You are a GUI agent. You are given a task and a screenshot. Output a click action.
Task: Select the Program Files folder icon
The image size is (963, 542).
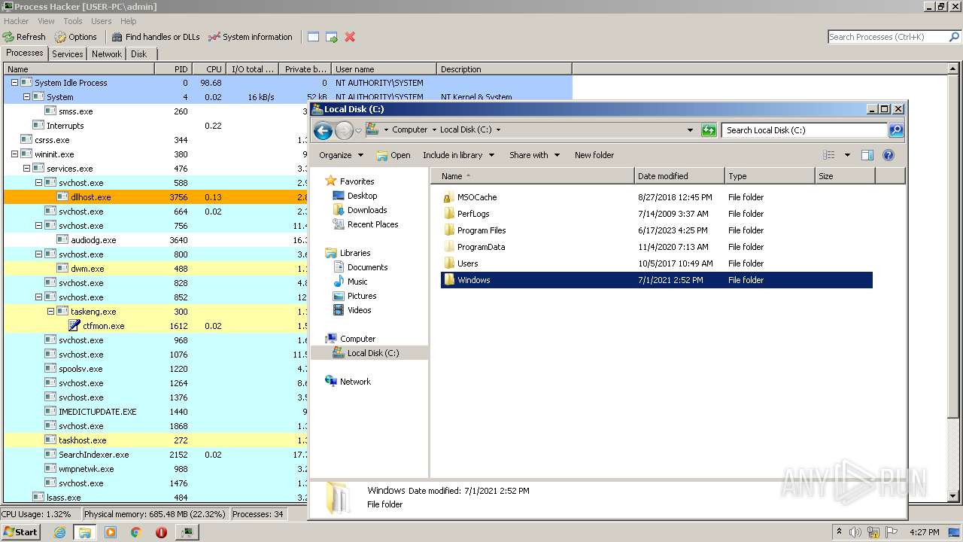(449, 230)
